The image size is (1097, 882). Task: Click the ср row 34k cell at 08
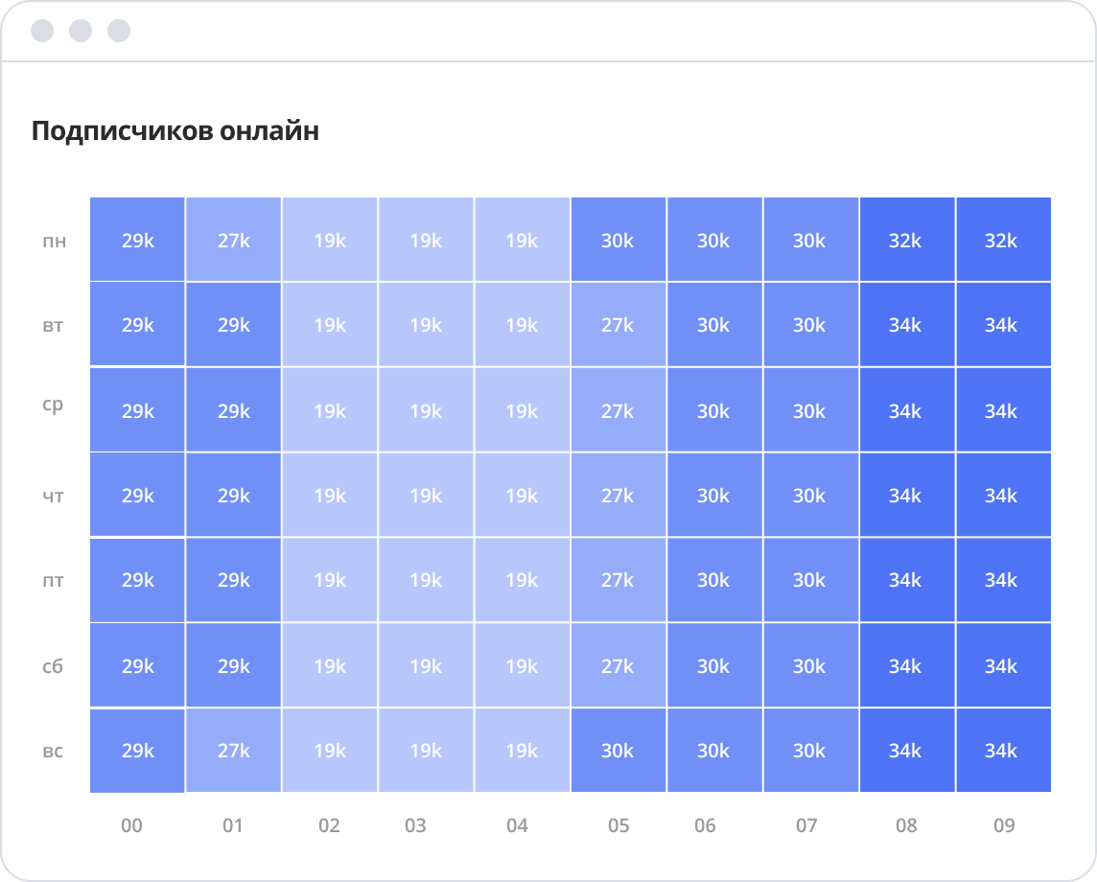click(906, 410)
